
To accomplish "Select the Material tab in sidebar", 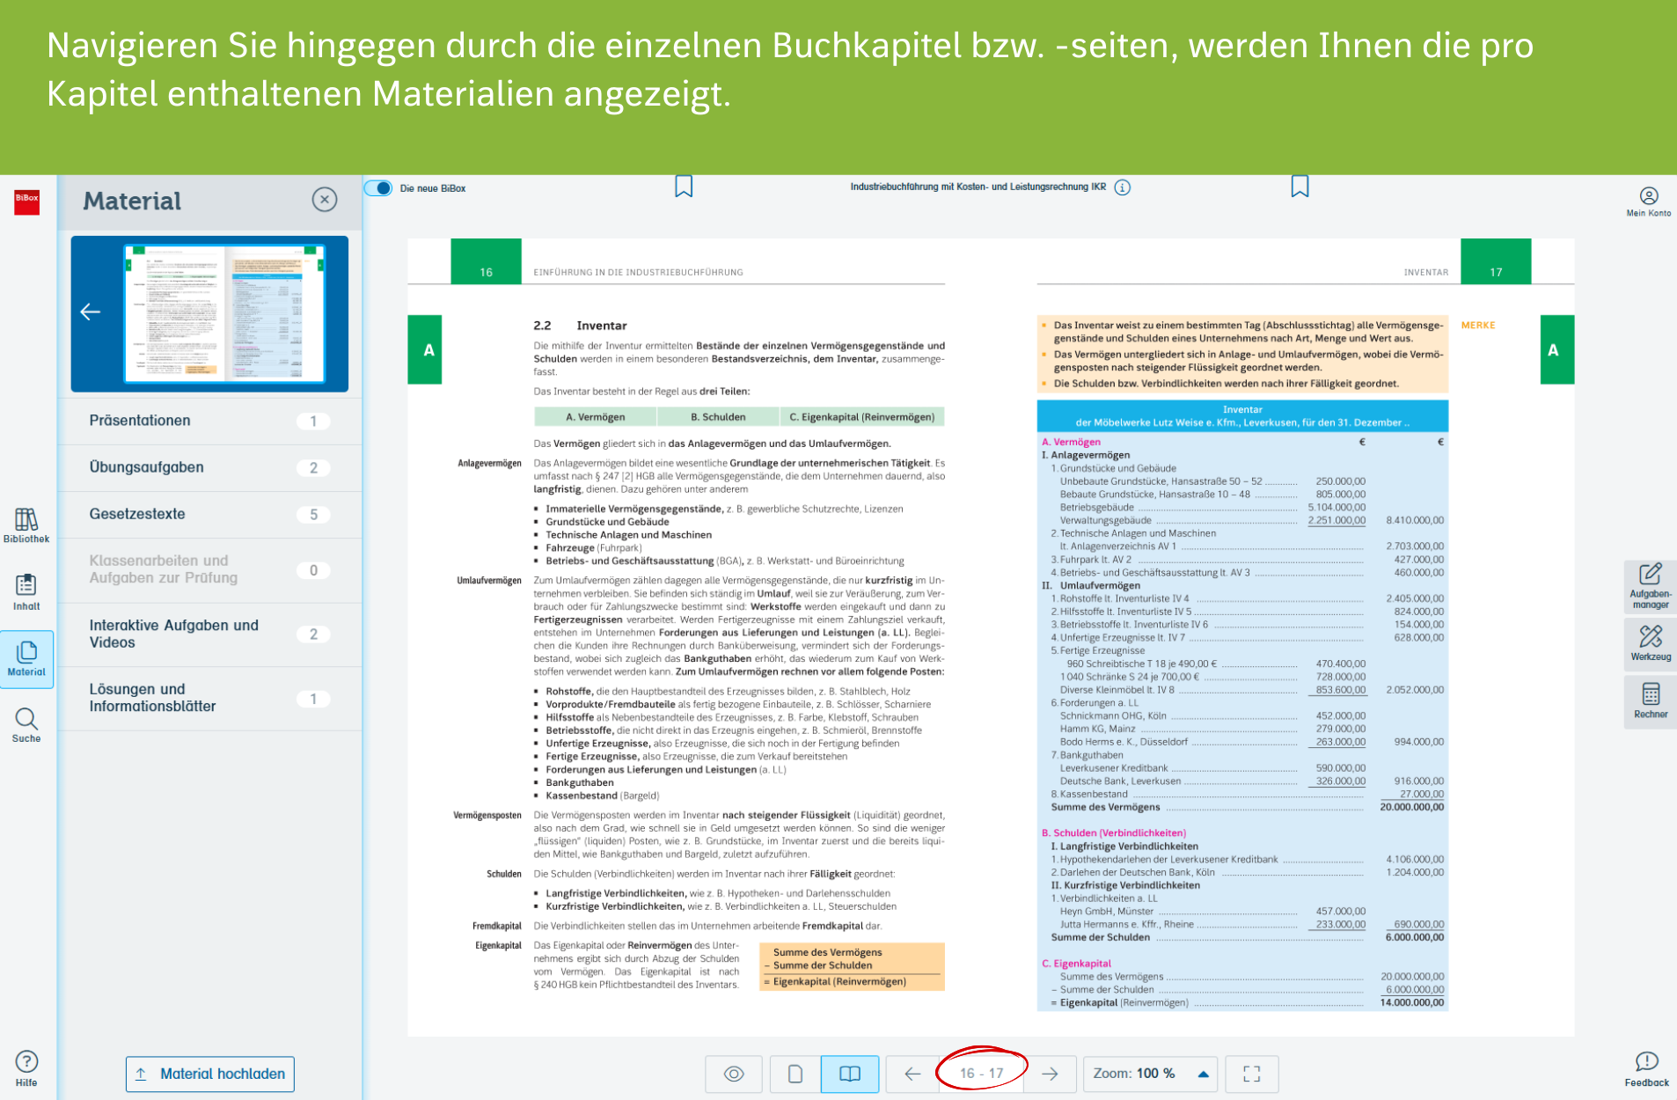I will (x=26, y=658).
